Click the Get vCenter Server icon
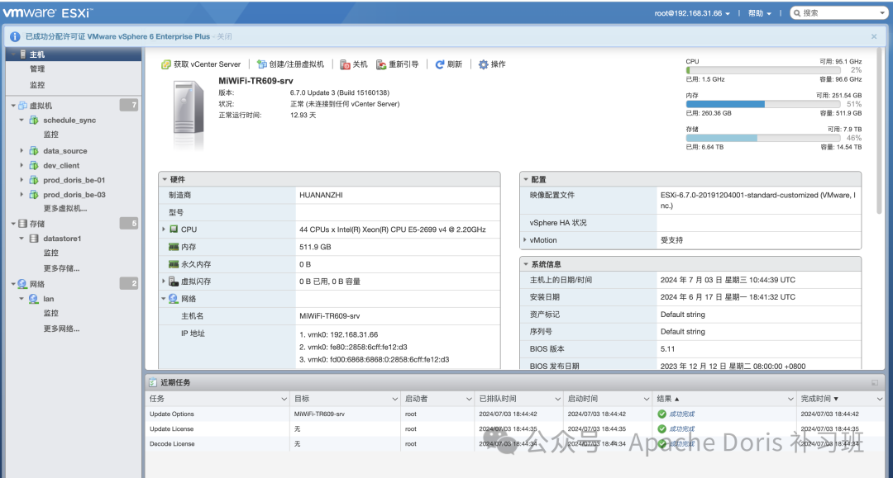Viewport: 893px width, 478px height. (x=165, y=64)
